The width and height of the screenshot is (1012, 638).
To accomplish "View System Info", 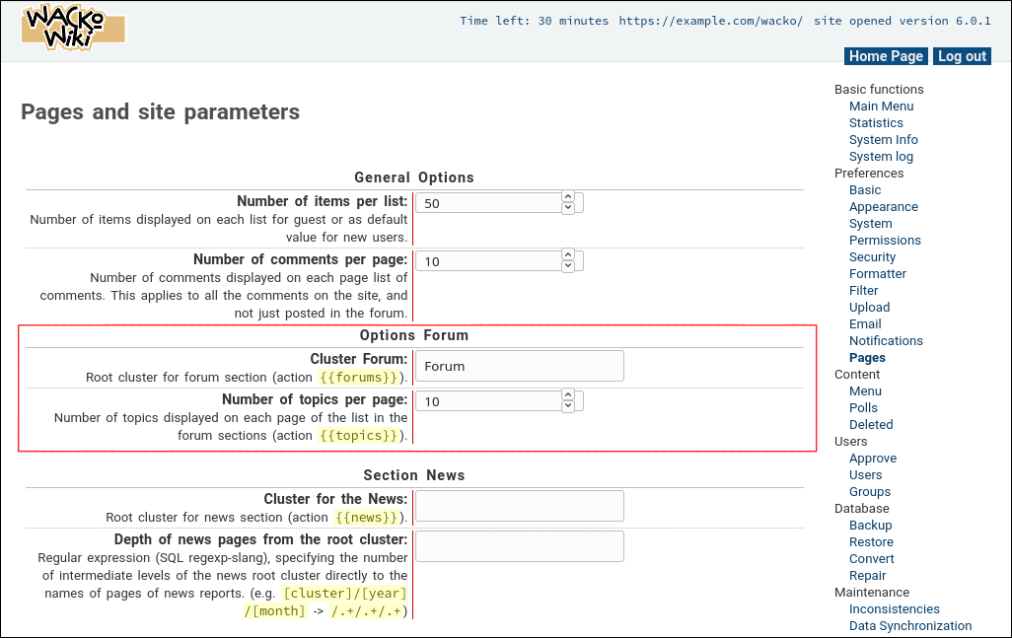I will 883,139.
